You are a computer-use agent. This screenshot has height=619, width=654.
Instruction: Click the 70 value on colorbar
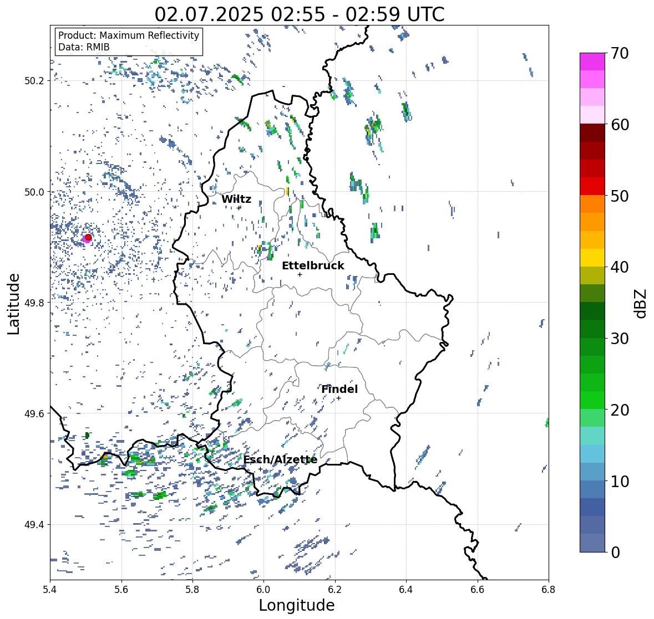click(x=619, y=53)
